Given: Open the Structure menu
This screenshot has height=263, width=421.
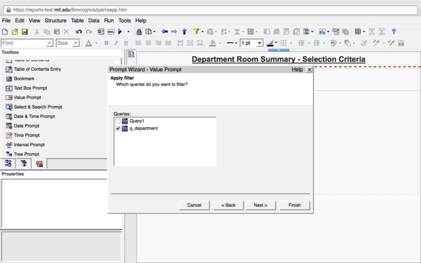Looking at the screenshot, I should pos(56,20).
